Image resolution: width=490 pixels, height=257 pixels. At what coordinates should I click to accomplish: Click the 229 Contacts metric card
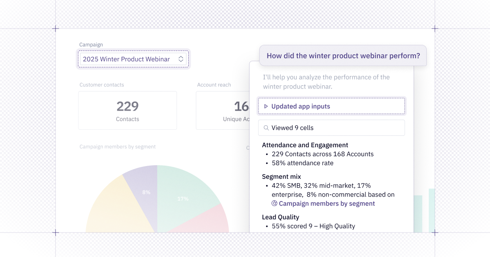tap(127, 110)
